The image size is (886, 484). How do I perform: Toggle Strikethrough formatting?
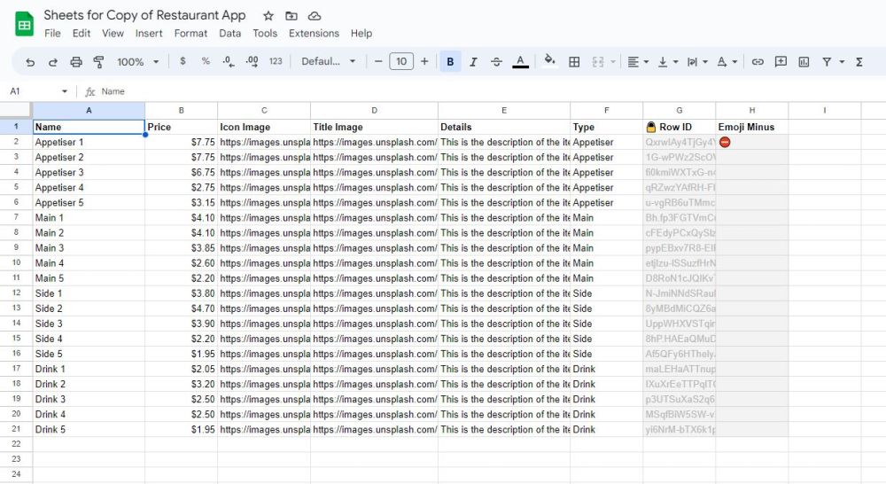(496, 62)
